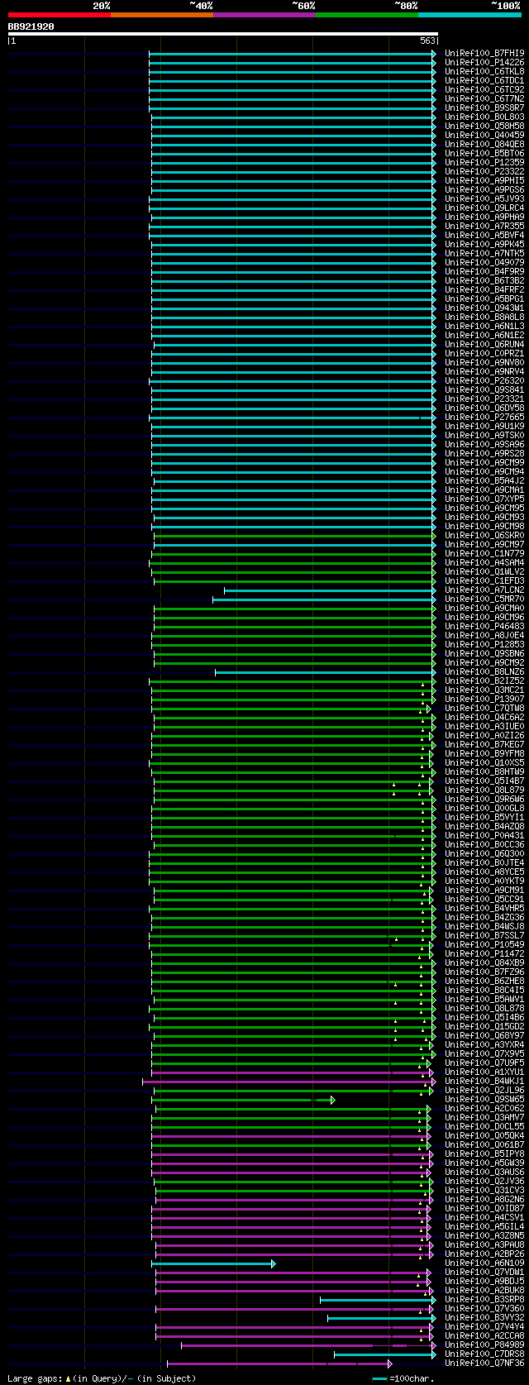This screenshot has height=1385, width=529.
Task: Click the purple ~60% identity legend segment
Action: 264,15
